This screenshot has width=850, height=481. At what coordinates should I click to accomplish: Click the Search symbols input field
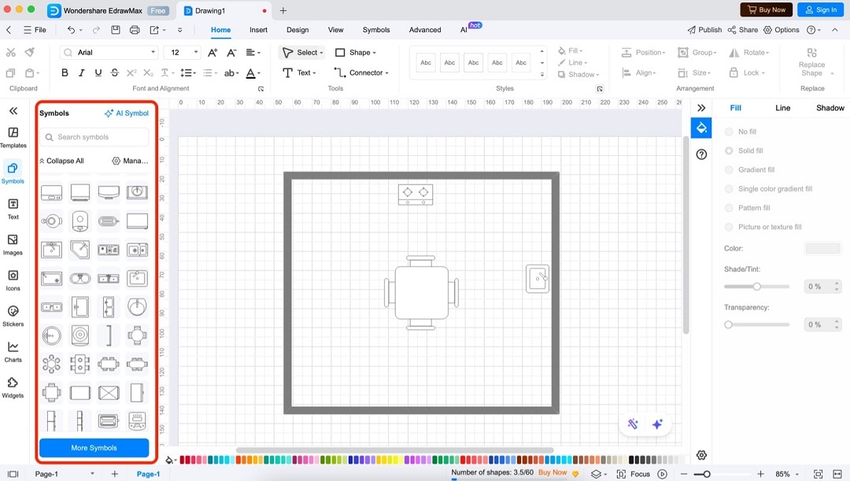tap(94, 137)
